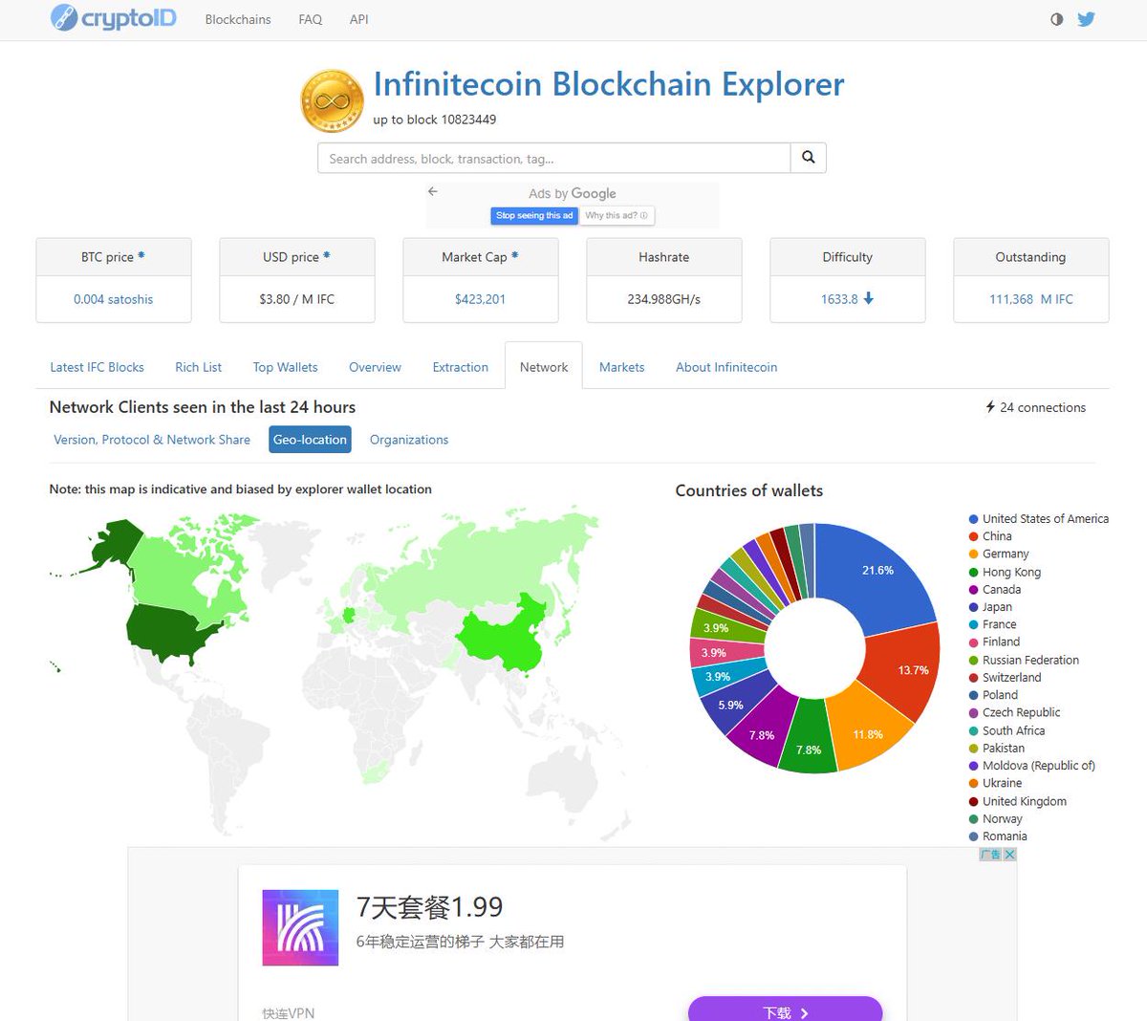Click the Norway legend entry

[995, 819]
